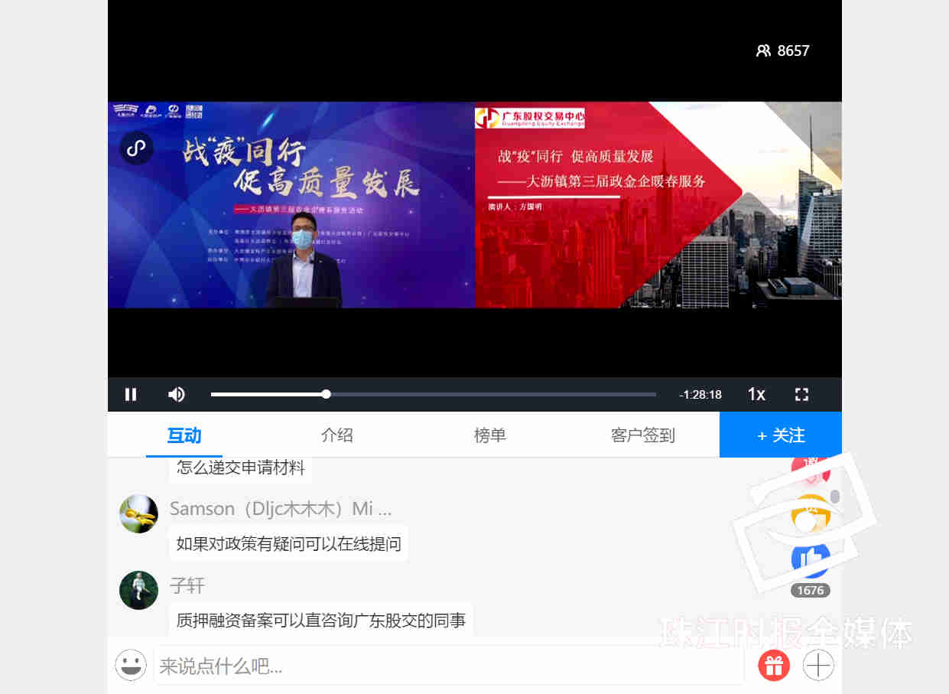The image size is (949, 694).
Task: Switch to the 互动 tab
Action: pyautogui.click(x=184, y=435)
